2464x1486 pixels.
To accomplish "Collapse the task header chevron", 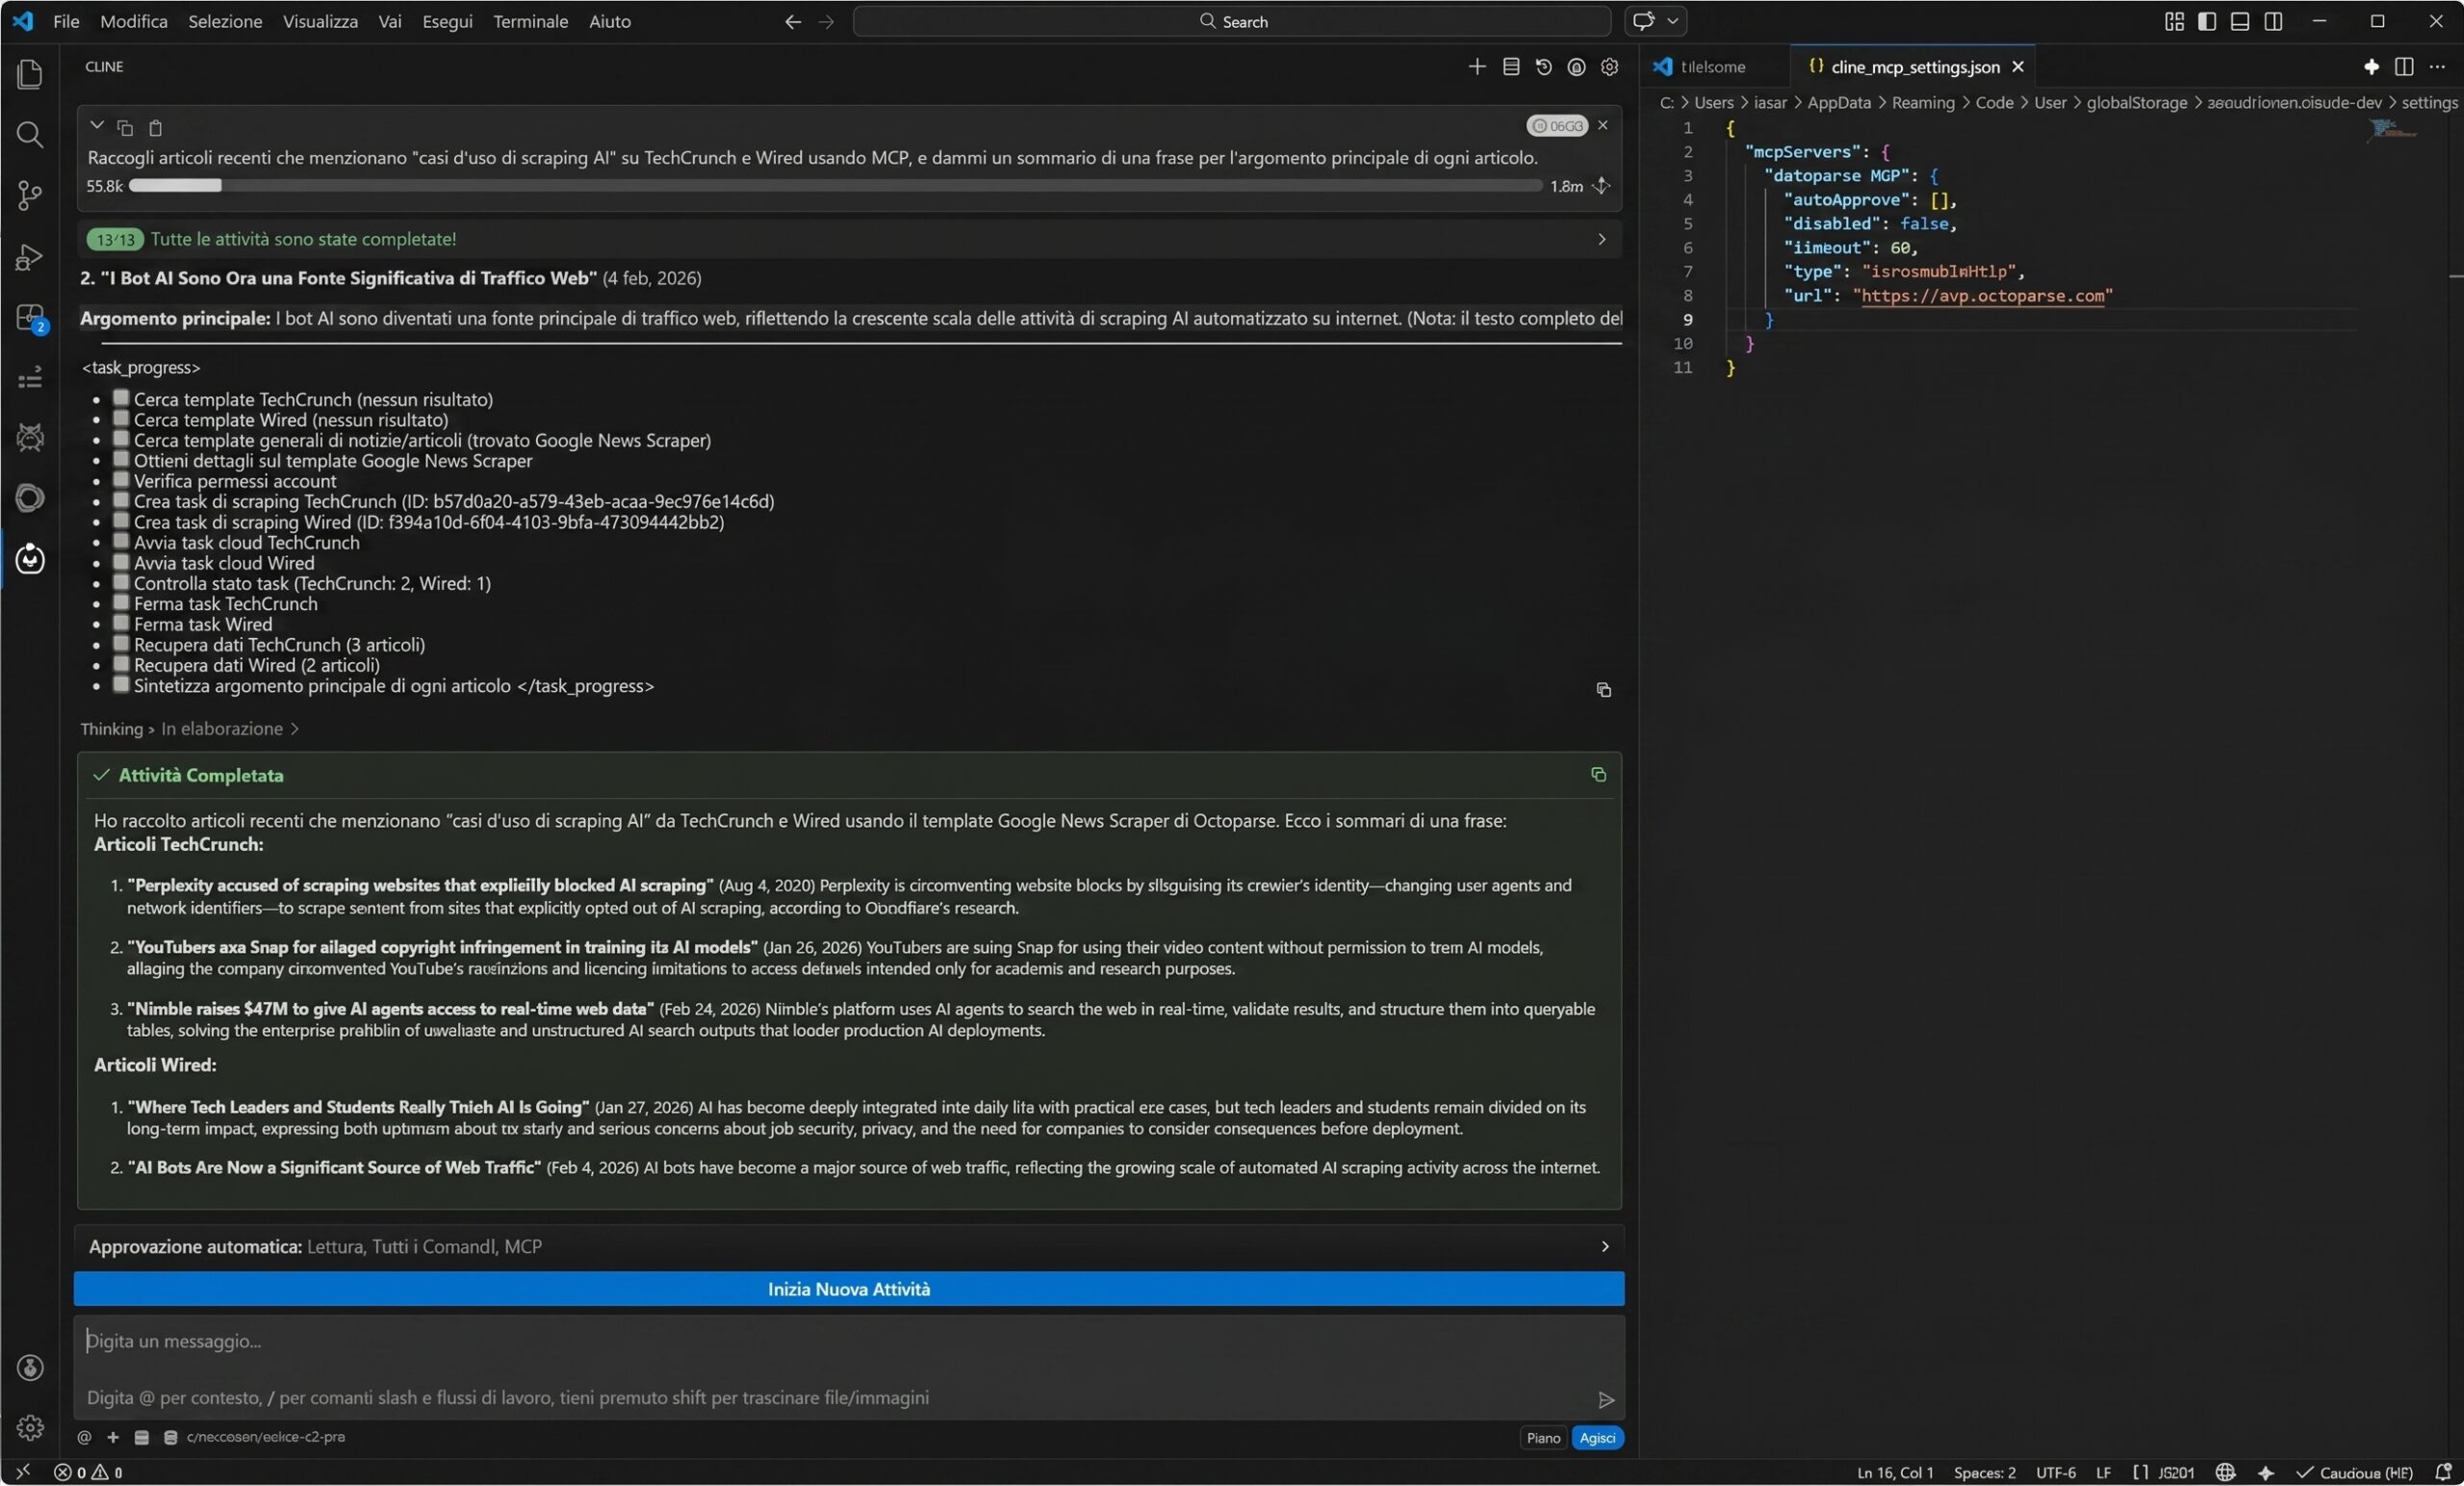I will click(x=97, y=126).
